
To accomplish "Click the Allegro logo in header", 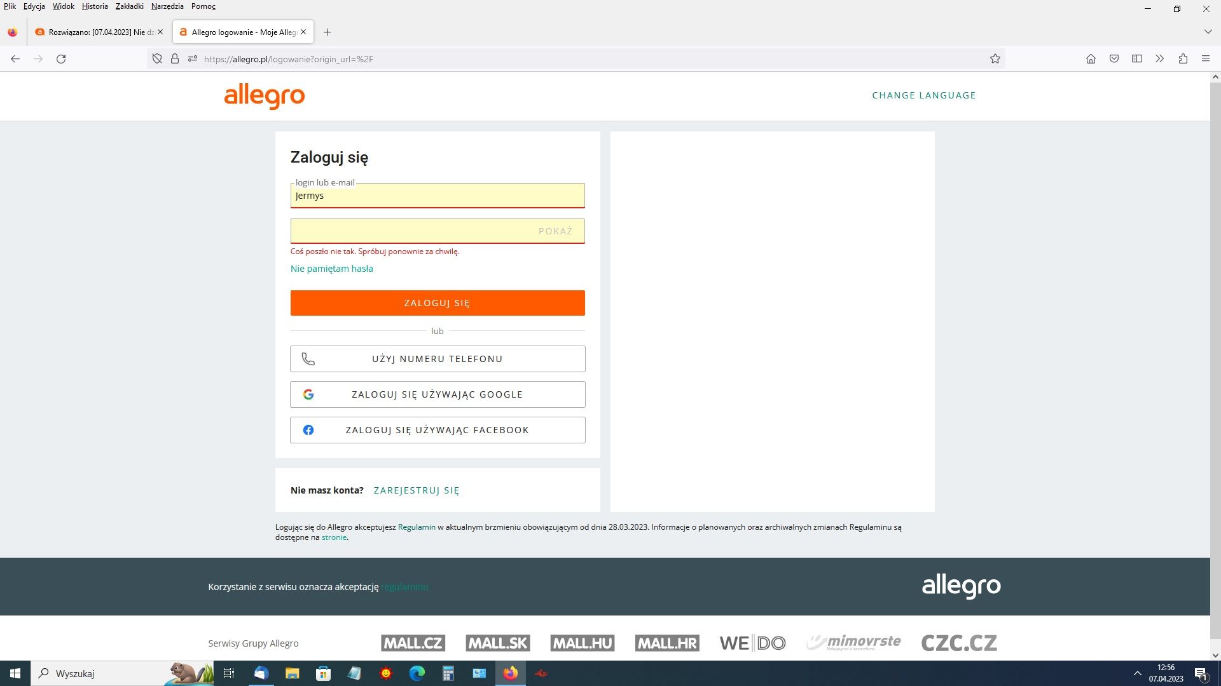I will (x=265, y=97).
